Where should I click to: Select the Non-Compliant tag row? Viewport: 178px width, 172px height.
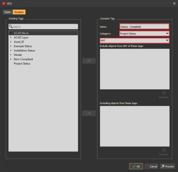43,59
